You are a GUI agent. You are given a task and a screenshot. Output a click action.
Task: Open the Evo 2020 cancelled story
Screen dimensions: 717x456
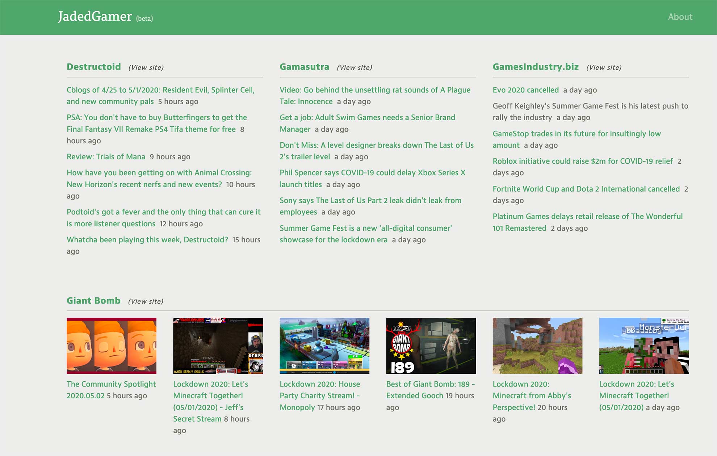pos(525,90)
